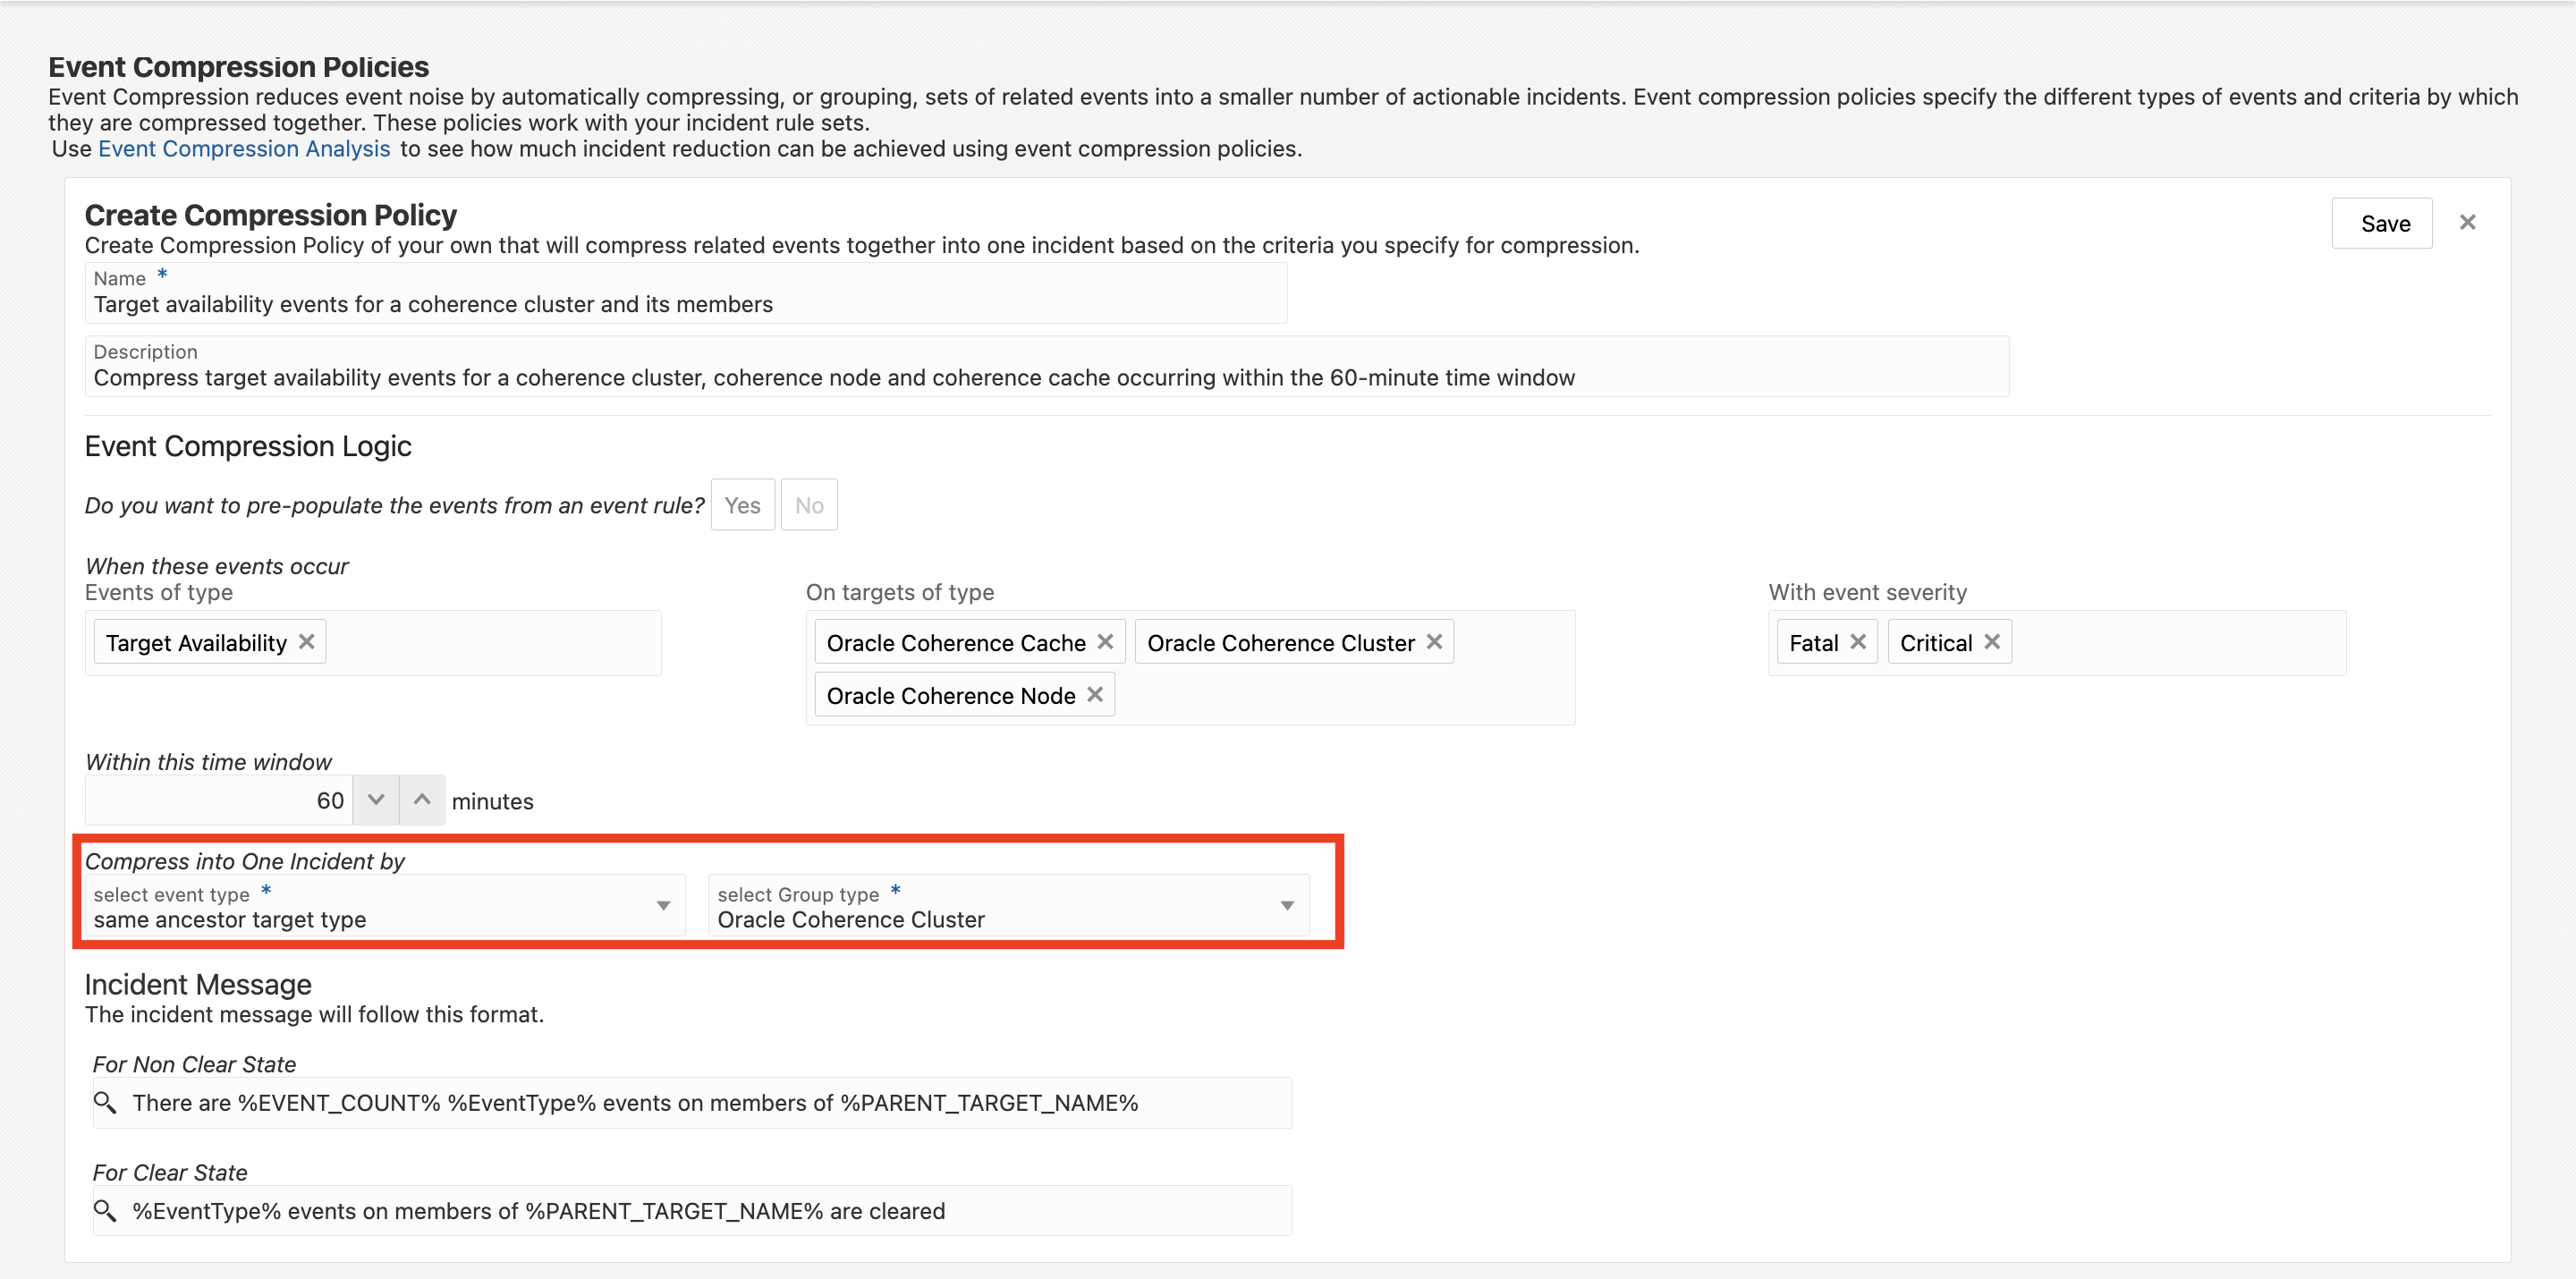
Task: Increase the time window minutes value
Action: 422,800
